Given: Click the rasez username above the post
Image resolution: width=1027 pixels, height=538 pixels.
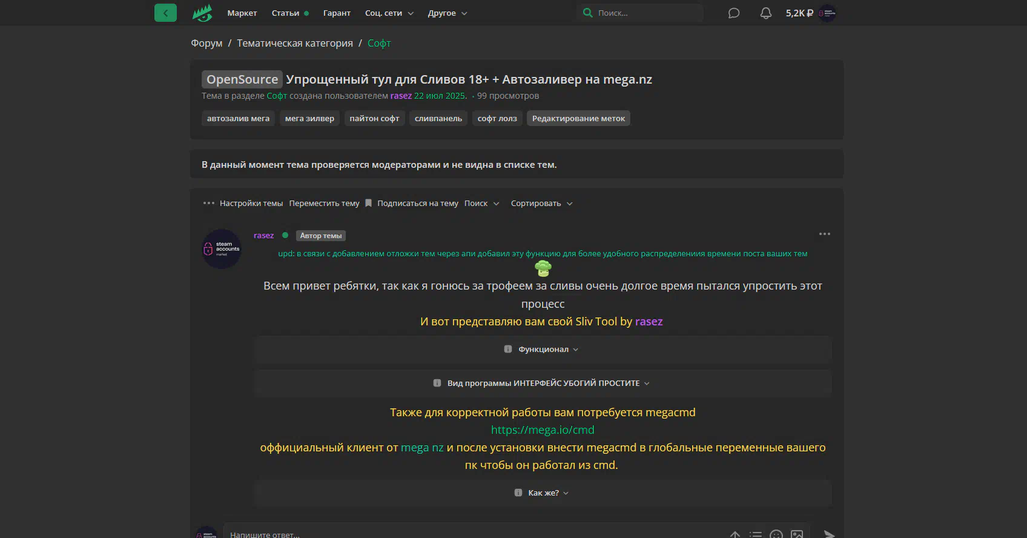Looking at the screenshot, I should pos(263,235).
